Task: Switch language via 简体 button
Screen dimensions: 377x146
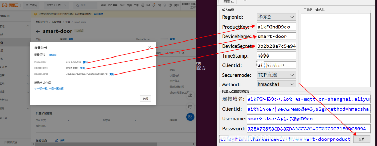Action: pyautogui.click(x=176, y=5)
